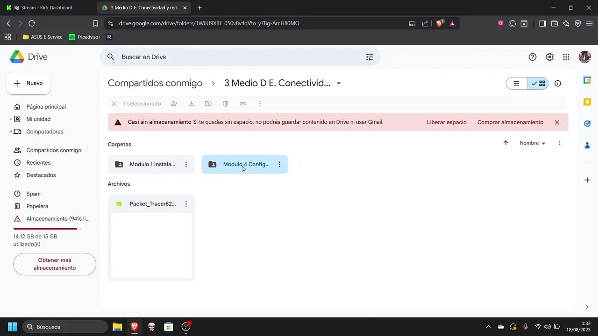The image size is (598, 336).
Task: Select Modulo 4 Config folder
Action: pos(245,164)
